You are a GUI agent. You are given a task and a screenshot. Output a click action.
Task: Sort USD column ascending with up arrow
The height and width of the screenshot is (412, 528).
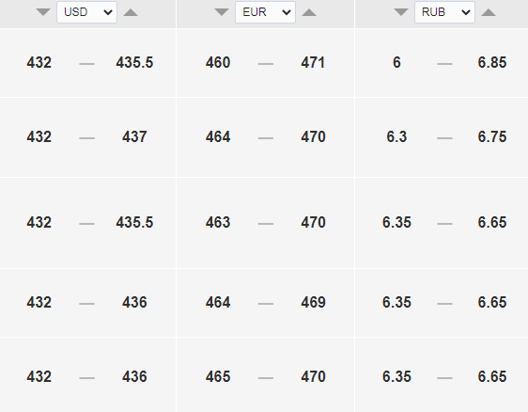pos(131,12)
